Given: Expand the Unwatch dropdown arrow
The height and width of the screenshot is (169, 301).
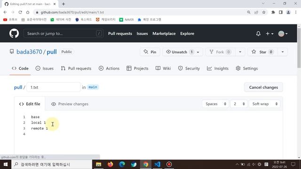Looking at the screenshot, I should pyautogui.click(x=198, y=52).
